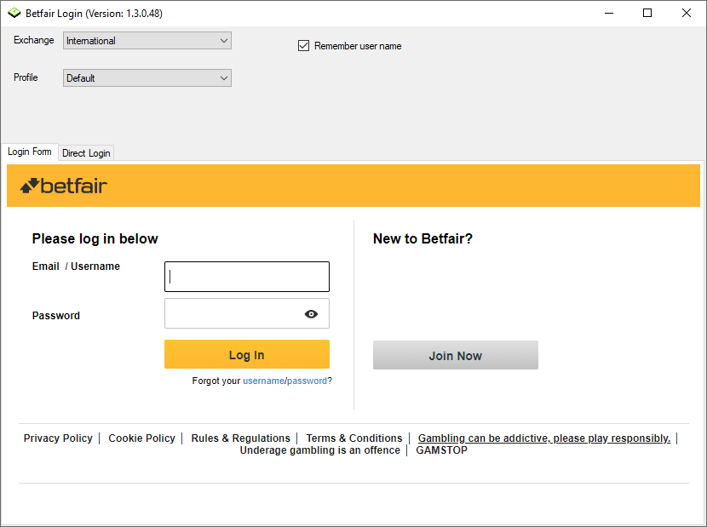Image resolution: width=707 pixels, height=527 pixels.
Task: Click the Join Now button
Action: [455, 356]
